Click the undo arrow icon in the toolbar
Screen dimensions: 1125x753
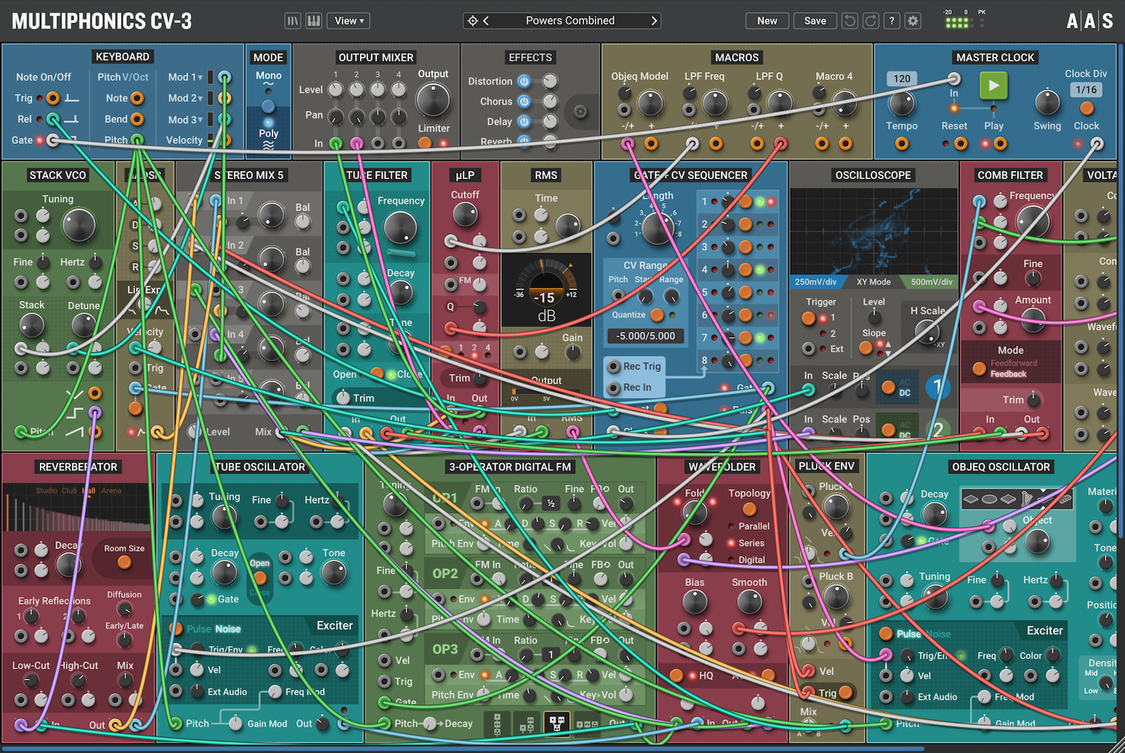(850, 21)
